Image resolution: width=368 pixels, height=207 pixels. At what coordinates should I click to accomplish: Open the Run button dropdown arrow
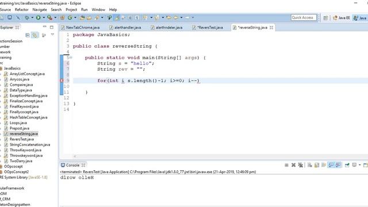pyautogui.click(x=44, y=18)
